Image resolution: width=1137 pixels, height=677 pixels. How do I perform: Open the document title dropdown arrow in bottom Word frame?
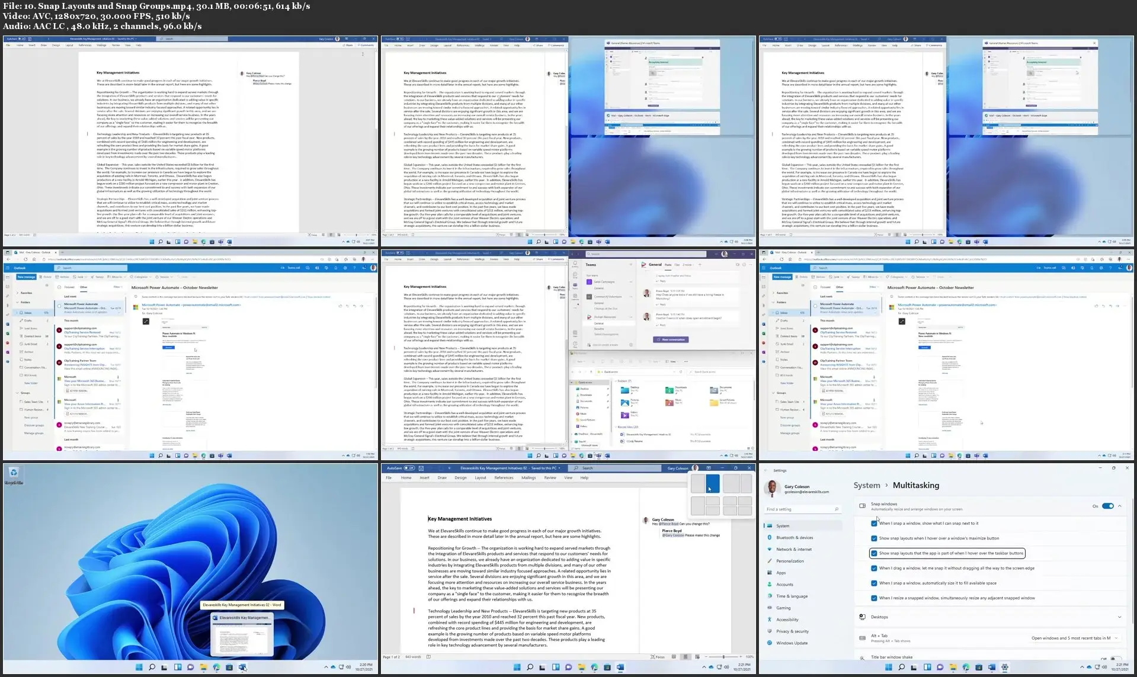[559, 468]
